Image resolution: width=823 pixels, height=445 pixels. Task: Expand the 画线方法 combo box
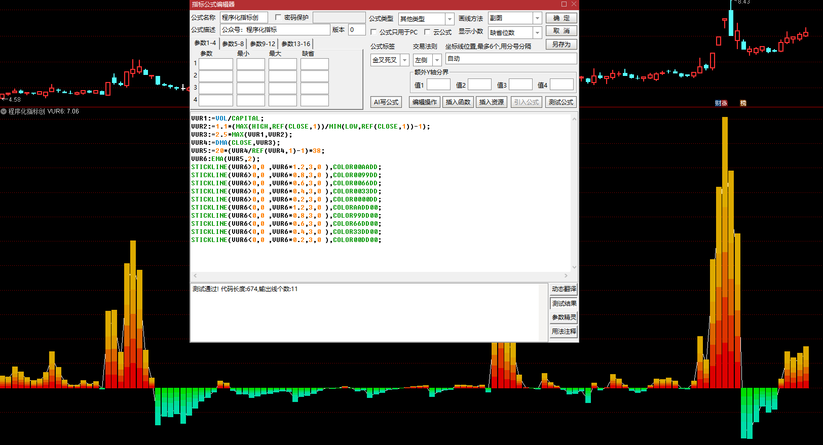tap(537, 18)
